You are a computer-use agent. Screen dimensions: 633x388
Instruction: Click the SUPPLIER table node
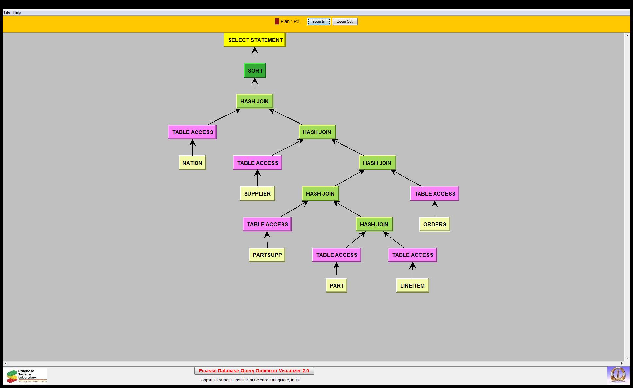point(257,194)
